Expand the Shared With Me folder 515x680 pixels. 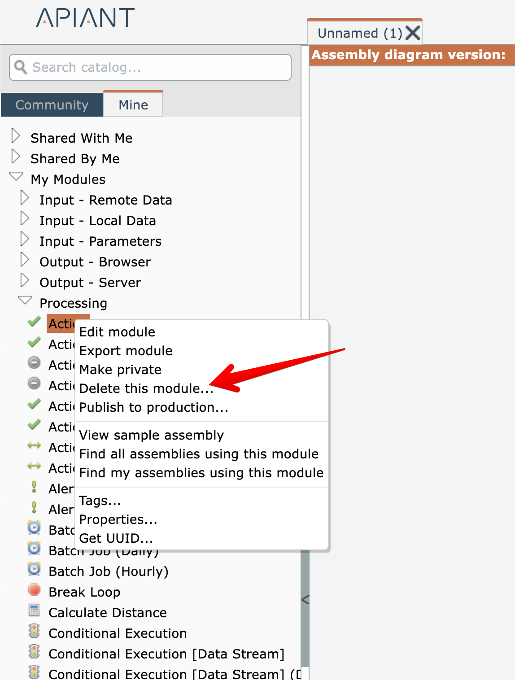point(16,136)
